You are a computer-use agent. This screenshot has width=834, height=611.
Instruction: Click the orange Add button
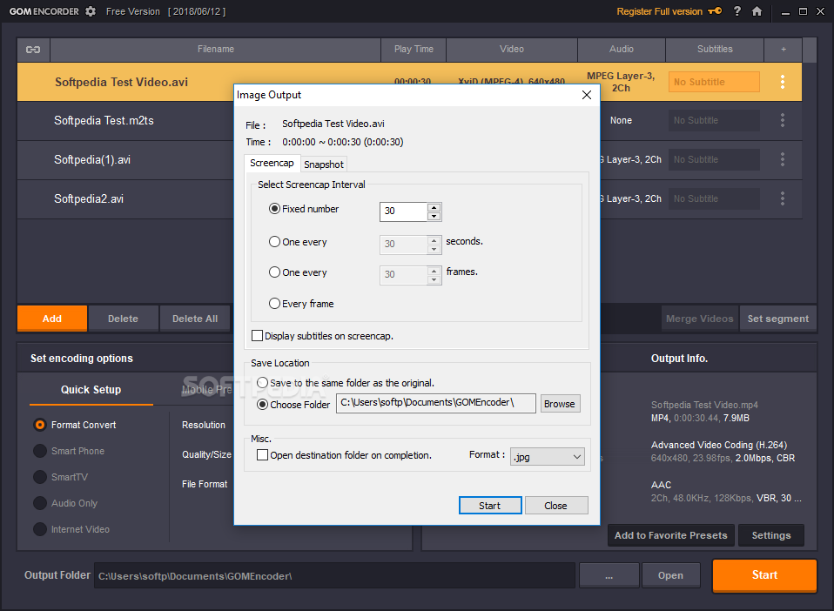point(52,319)
